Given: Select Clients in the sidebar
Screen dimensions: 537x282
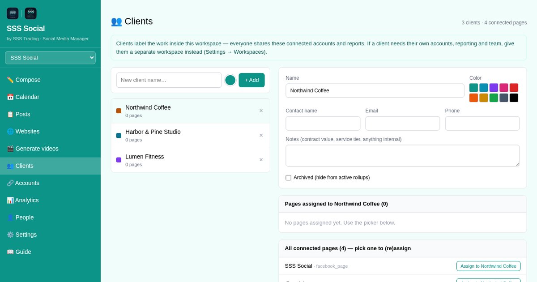Looking at the screenshot, I should [x=50, y=166].
